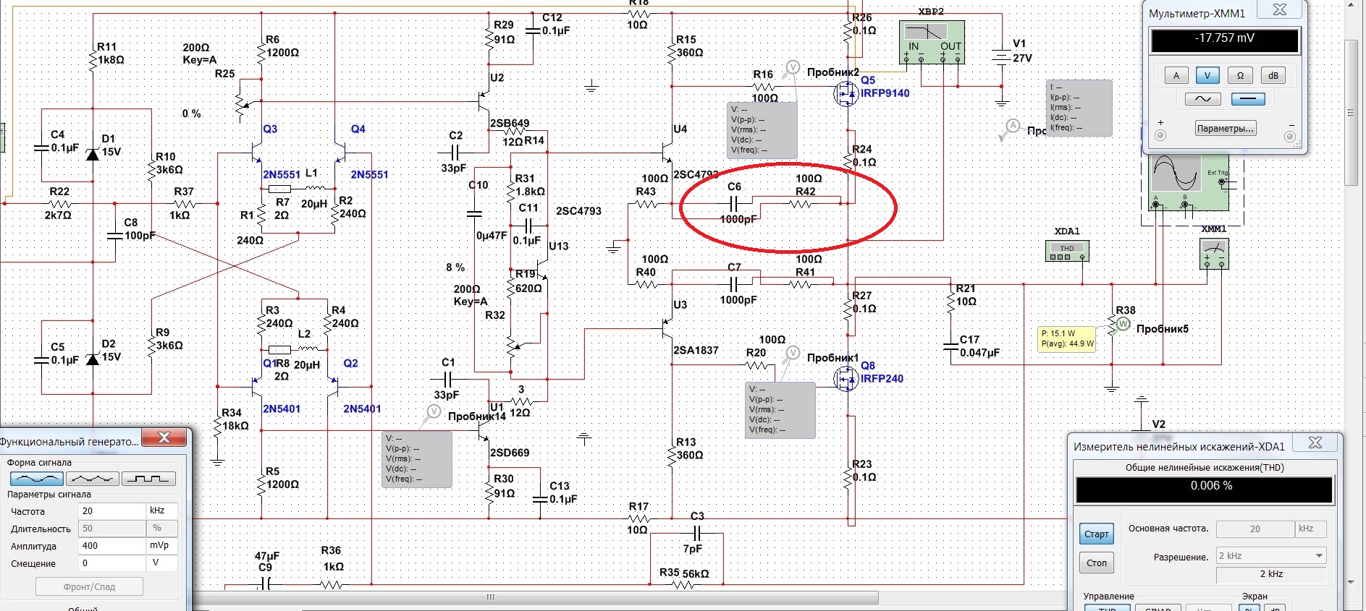
Task: Switch multimeter to AC measurement mode
Action: (x=1203, y=99)
